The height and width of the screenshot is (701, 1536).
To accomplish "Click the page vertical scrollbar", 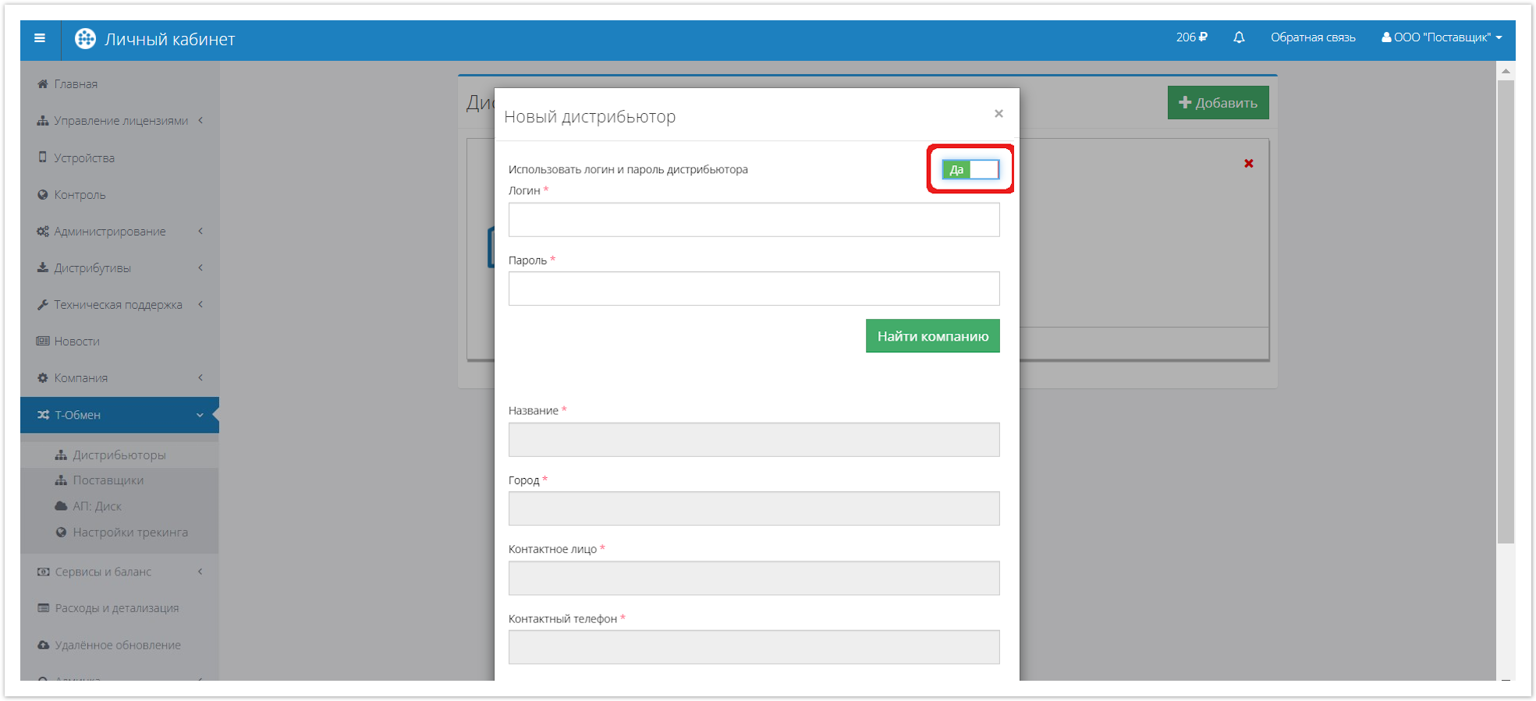I will [1506, 312].
